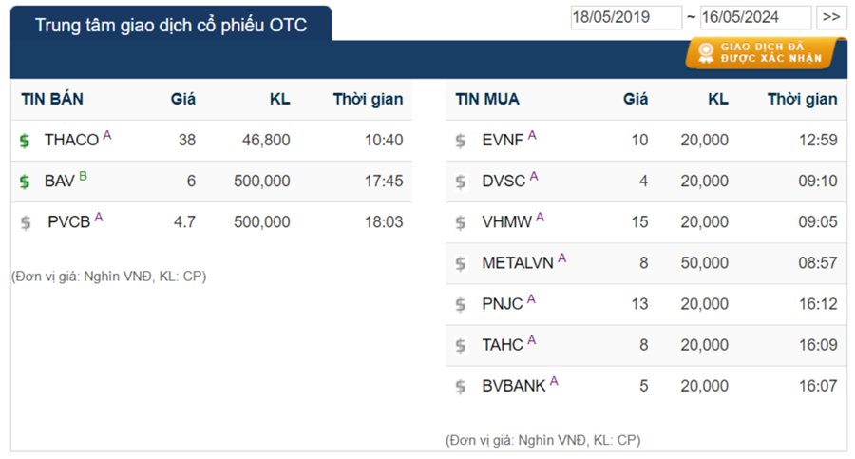Edit the end date field 16/05/2024

[755, 17]
